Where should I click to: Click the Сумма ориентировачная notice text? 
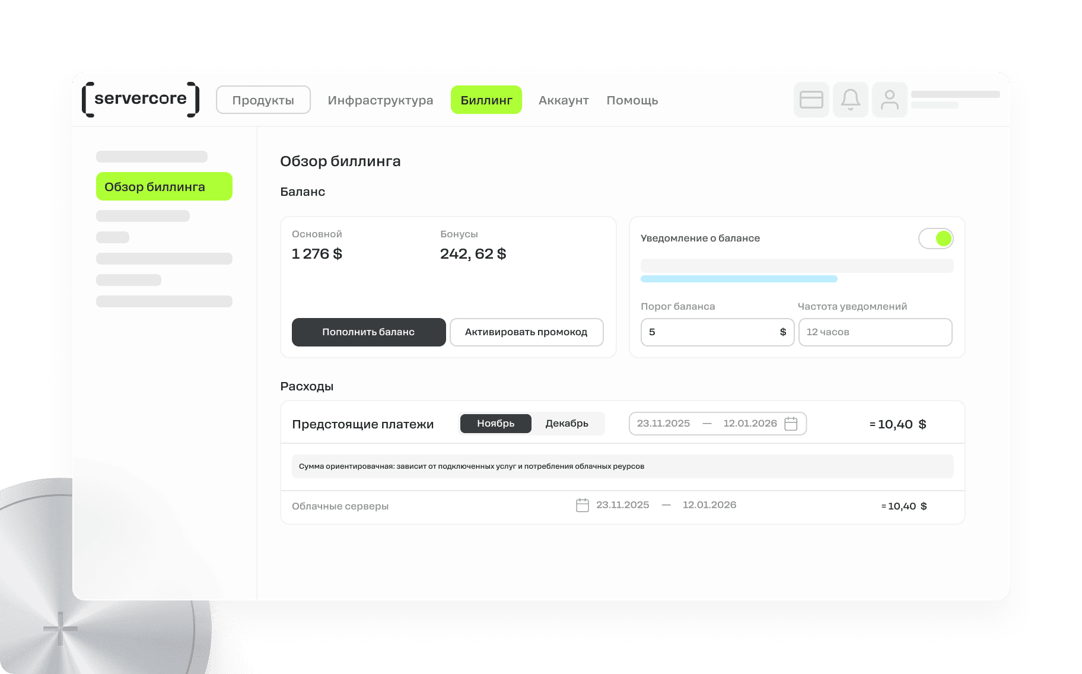click(x=472, y=466)
